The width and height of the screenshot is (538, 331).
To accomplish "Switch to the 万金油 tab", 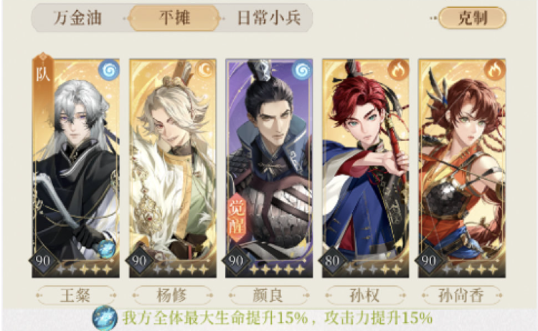I will coord(77,18).
